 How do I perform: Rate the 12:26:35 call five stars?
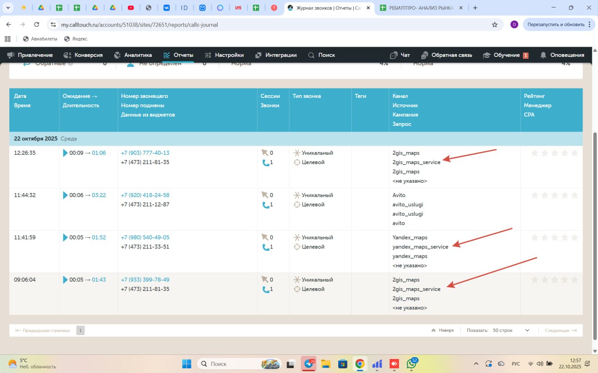tap(575, 153)
